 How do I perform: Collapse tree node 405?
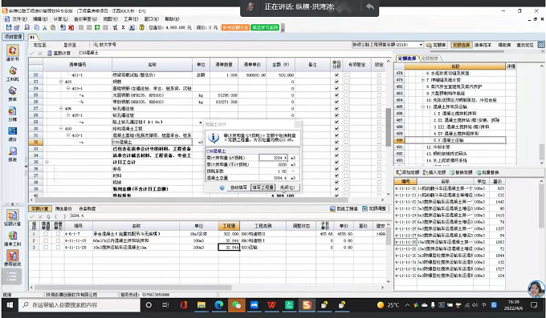[61, 108]
